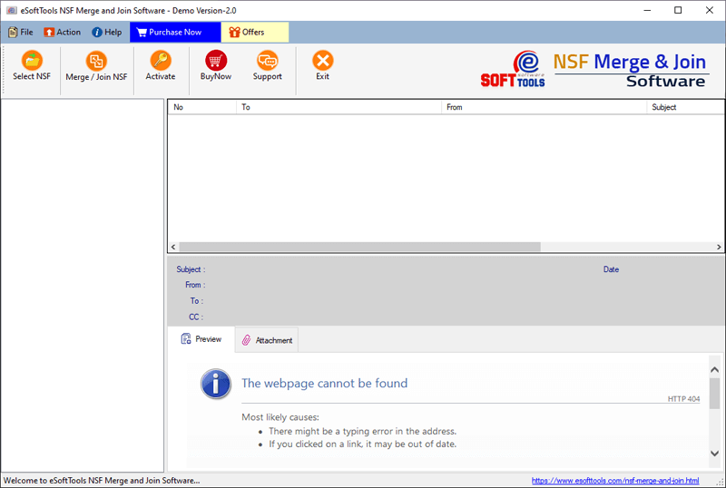The image size is (726, 488).
Task: Click 'The webpage cannot be found' heading
Action: point(325,384)
